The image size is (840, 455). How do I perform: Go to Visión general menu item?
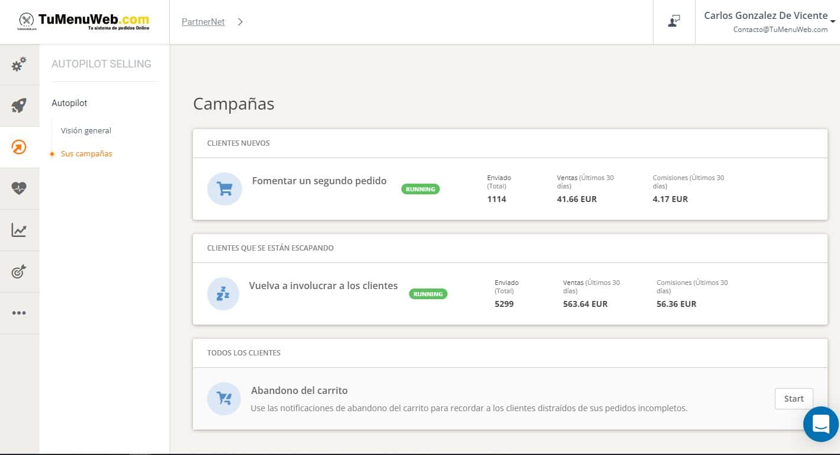tap(86, 130)
